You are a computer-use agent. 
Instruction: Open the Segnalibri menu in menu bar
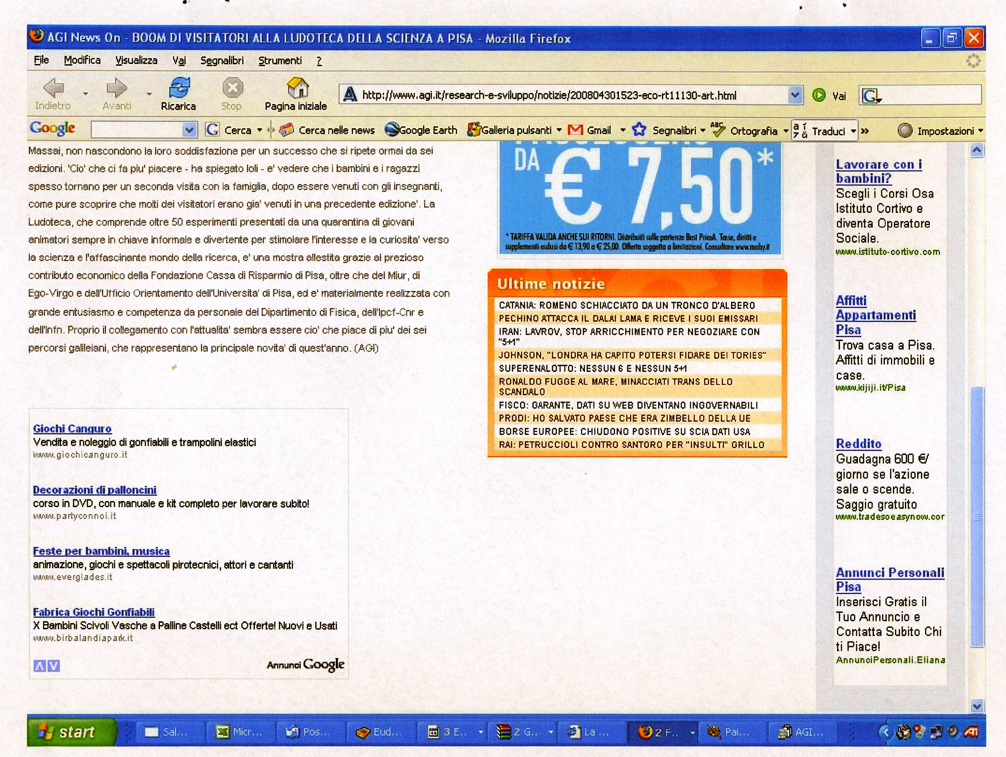pyautogui.click(x=222, y=61)
